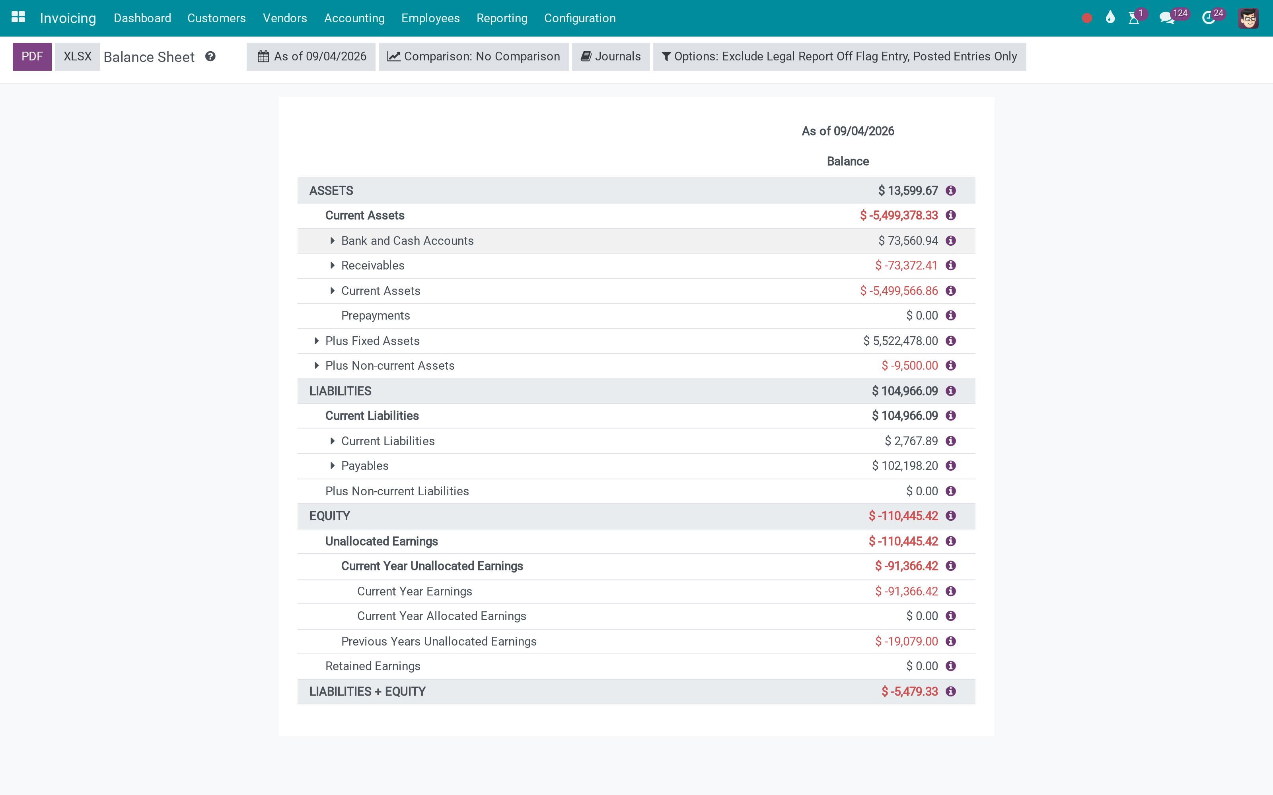1273x795 pixels.
Task: Expand the Plus Non-current Assets row
Action: click(316, 365)
